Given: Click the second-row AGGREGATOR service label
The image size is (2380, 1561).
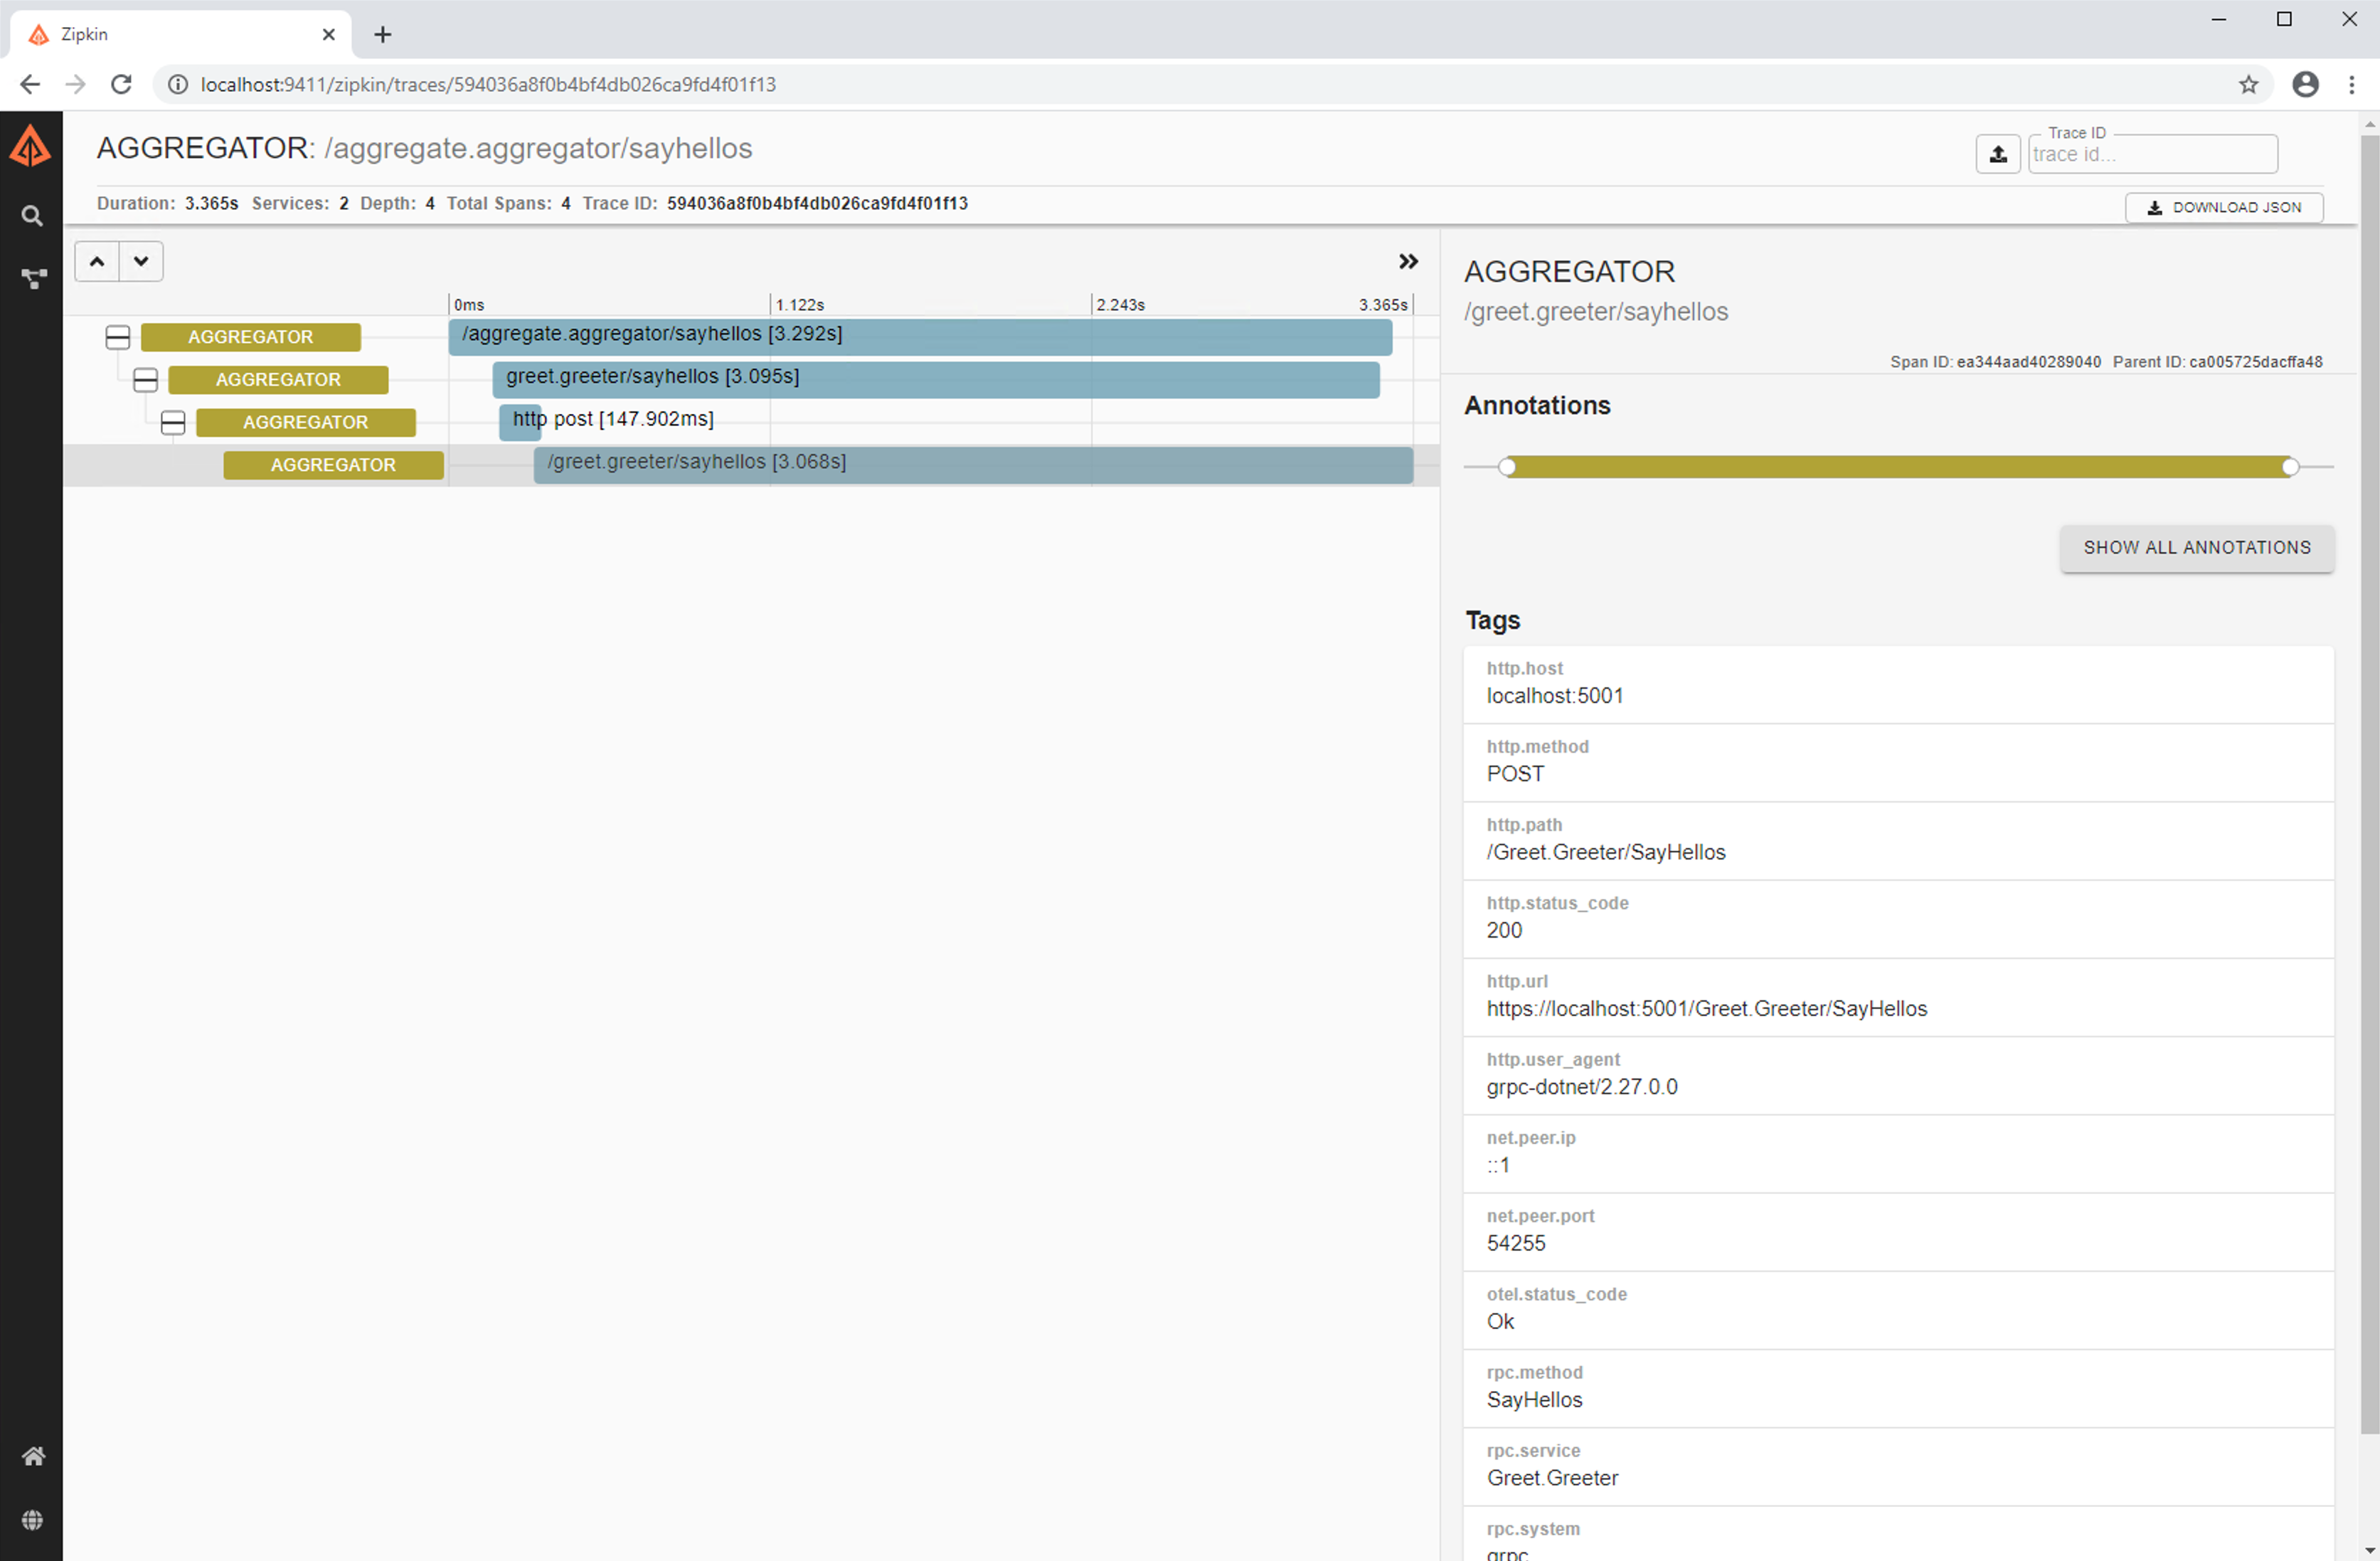Looking at the screenshot, I should tap(278, 380).
